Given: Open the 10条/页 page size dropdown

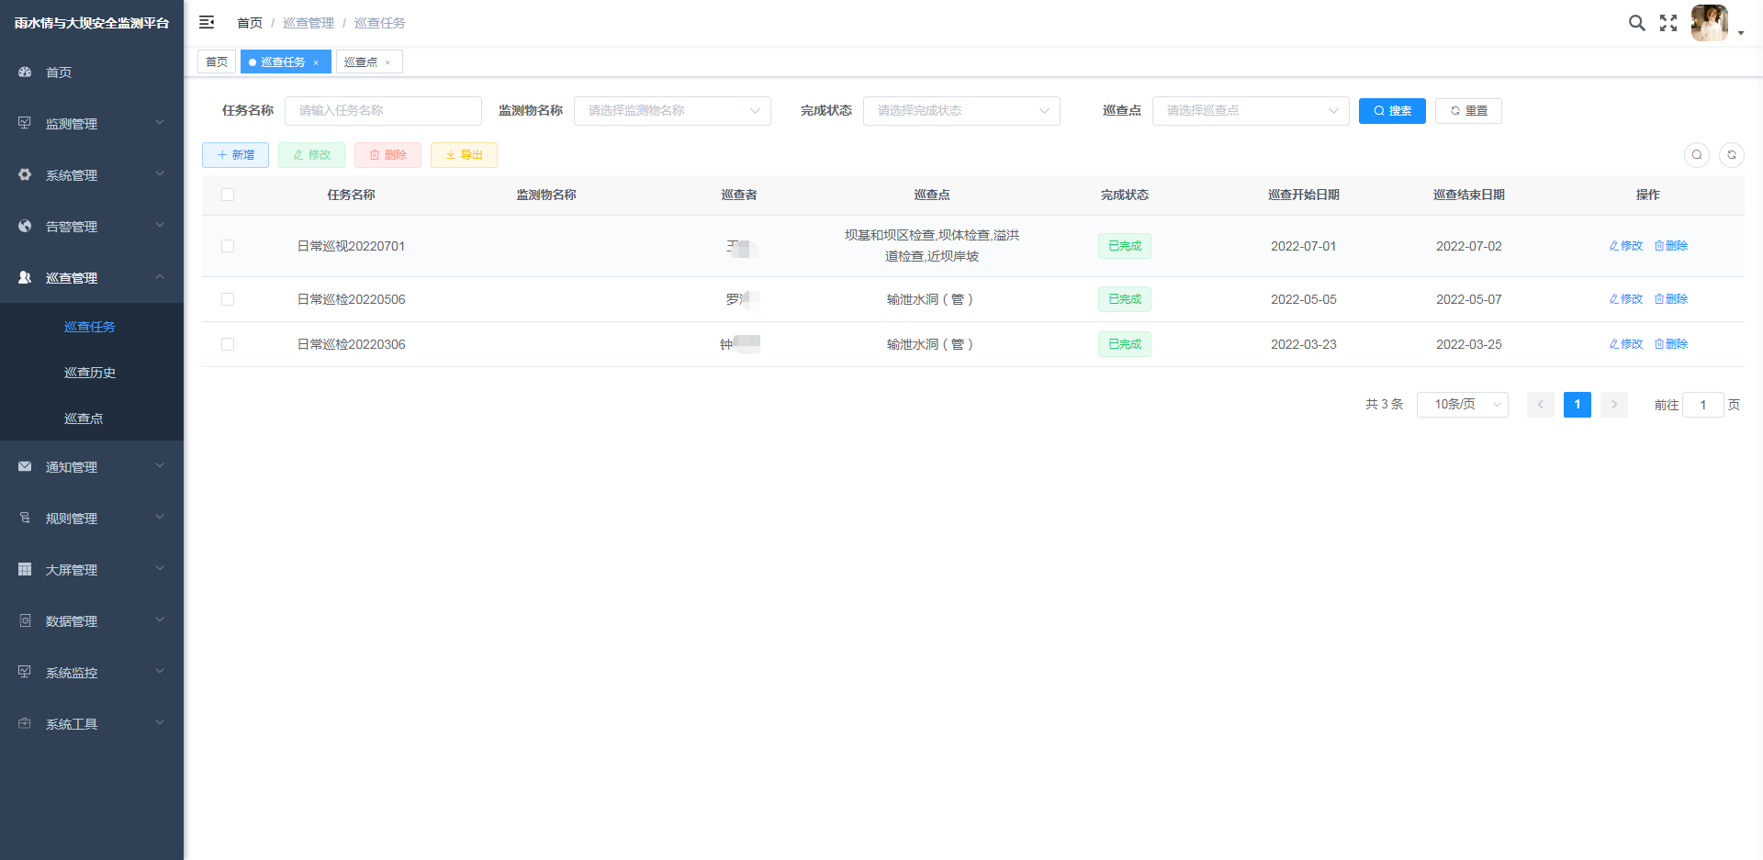Looking at the screenshot, I should (1462, 405).
